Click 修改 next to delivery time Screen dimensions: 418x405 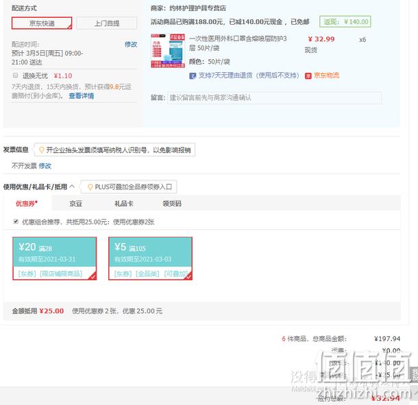(131, 44)
